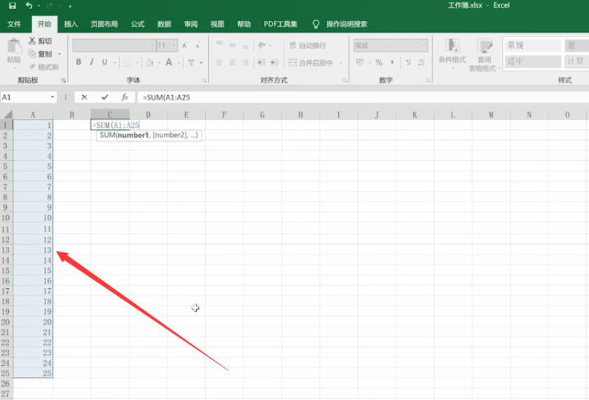Toggle Align Right
Screen dimensions: 589x400
click(x=245, y=62)
